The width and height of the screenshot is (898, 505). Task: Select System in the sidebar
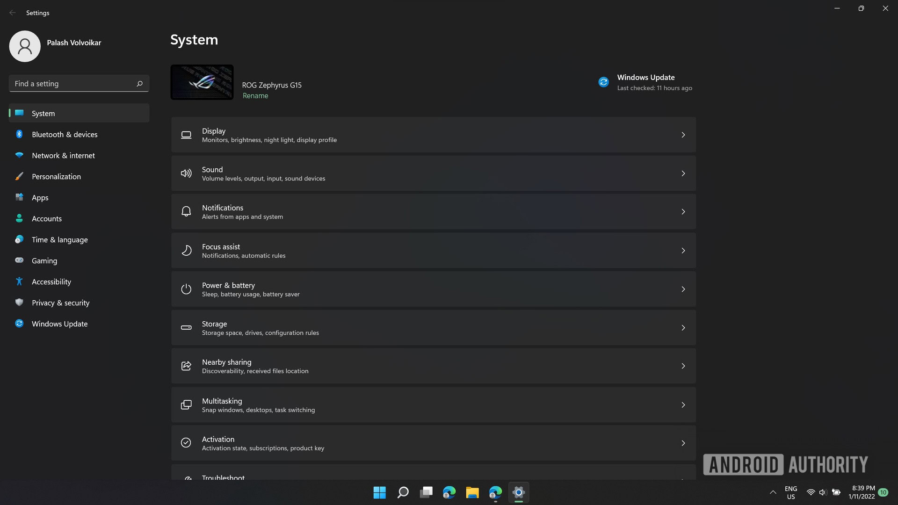point(79,113)
